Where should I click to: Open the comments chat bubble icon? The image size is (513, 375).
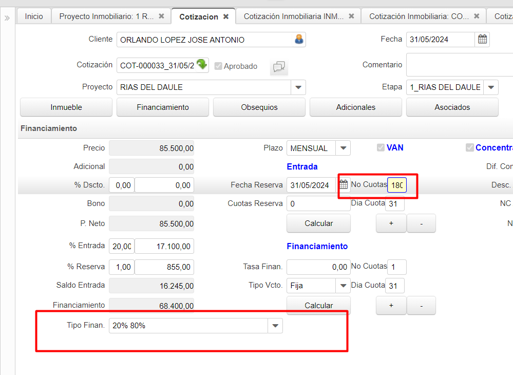click(279, 66)
